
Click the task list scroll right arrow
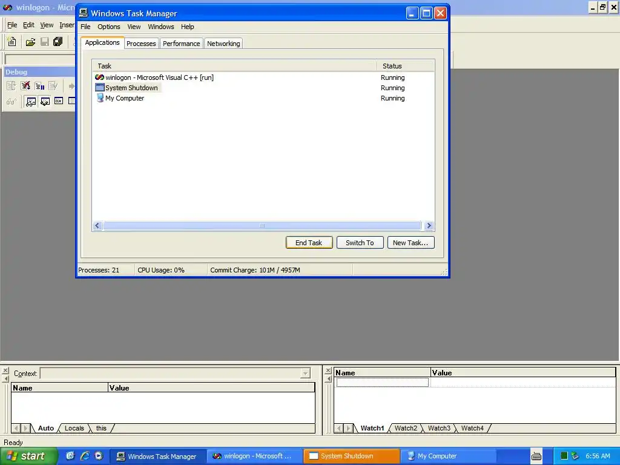(429, 226)
